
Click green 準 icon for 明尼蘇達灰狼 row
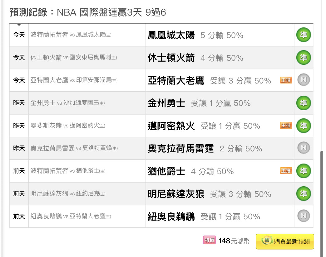[303, 193]
